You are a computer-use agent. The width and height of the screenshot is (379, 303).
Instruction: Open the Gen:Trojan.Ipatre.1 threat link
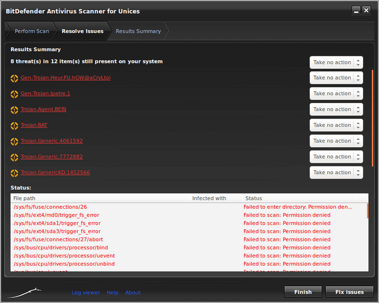45,94
